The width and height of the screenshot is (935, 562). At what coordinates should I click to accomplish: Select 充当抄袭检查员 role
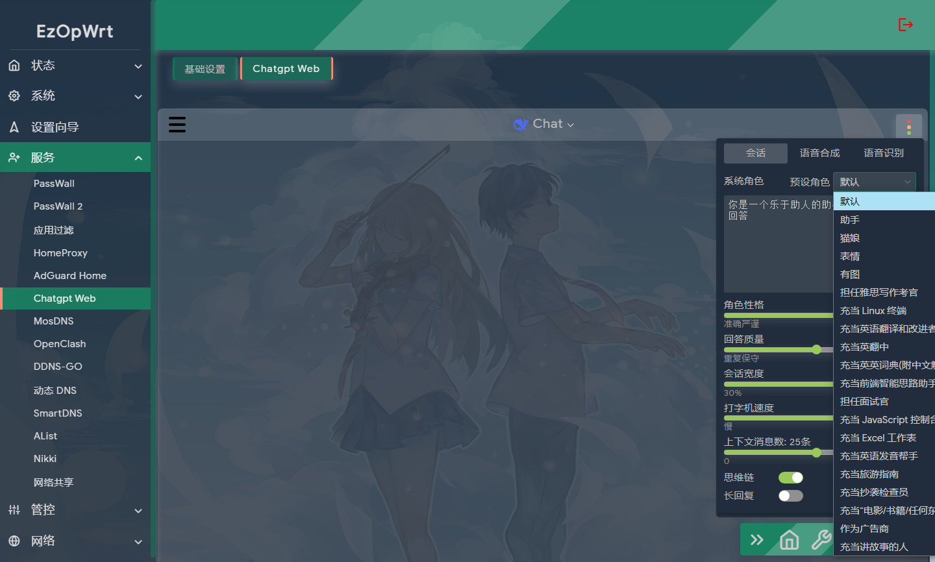(x=884, y=493)
